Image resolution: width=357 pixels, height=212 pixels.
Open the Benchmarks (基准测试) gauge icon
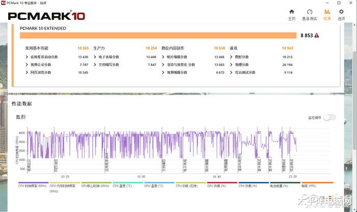click(x=310, y=12)
